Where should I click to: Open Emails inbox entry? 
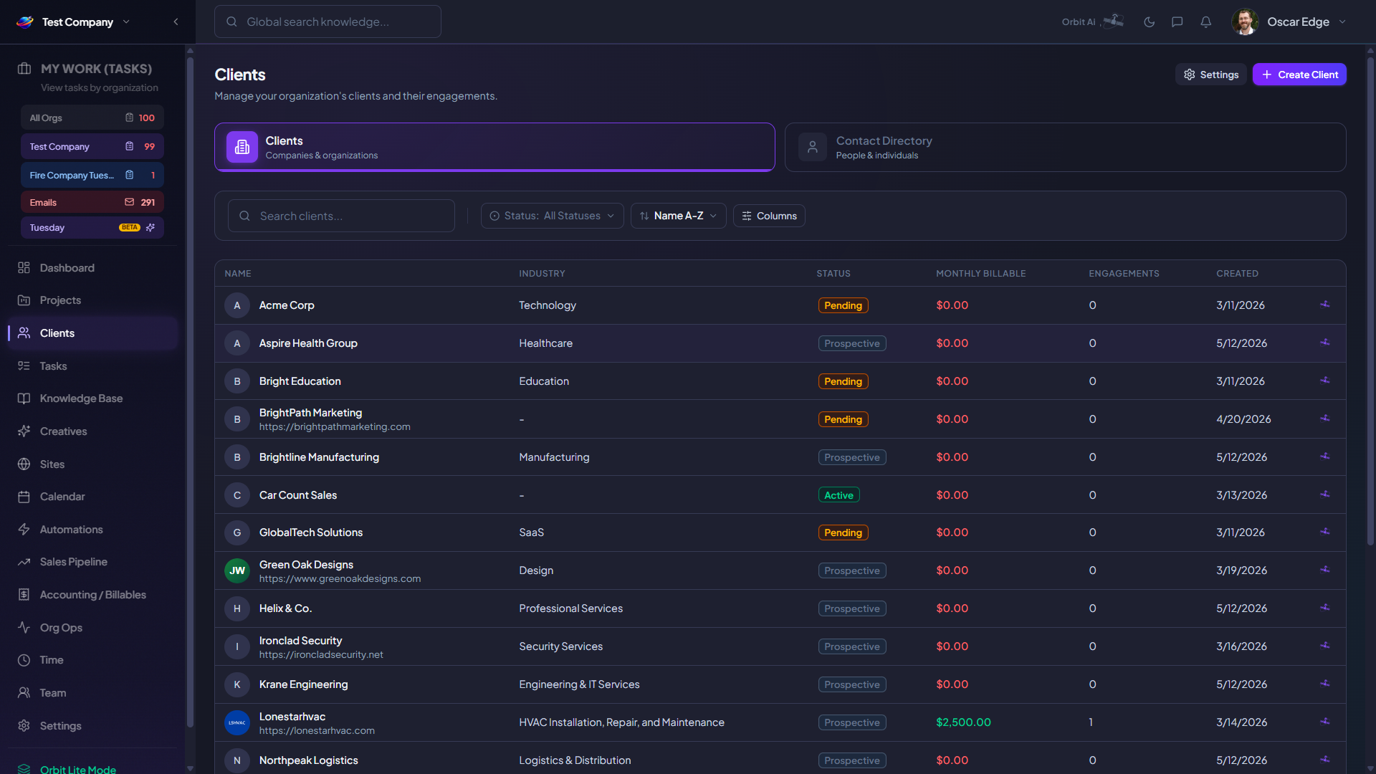(92, 202)
